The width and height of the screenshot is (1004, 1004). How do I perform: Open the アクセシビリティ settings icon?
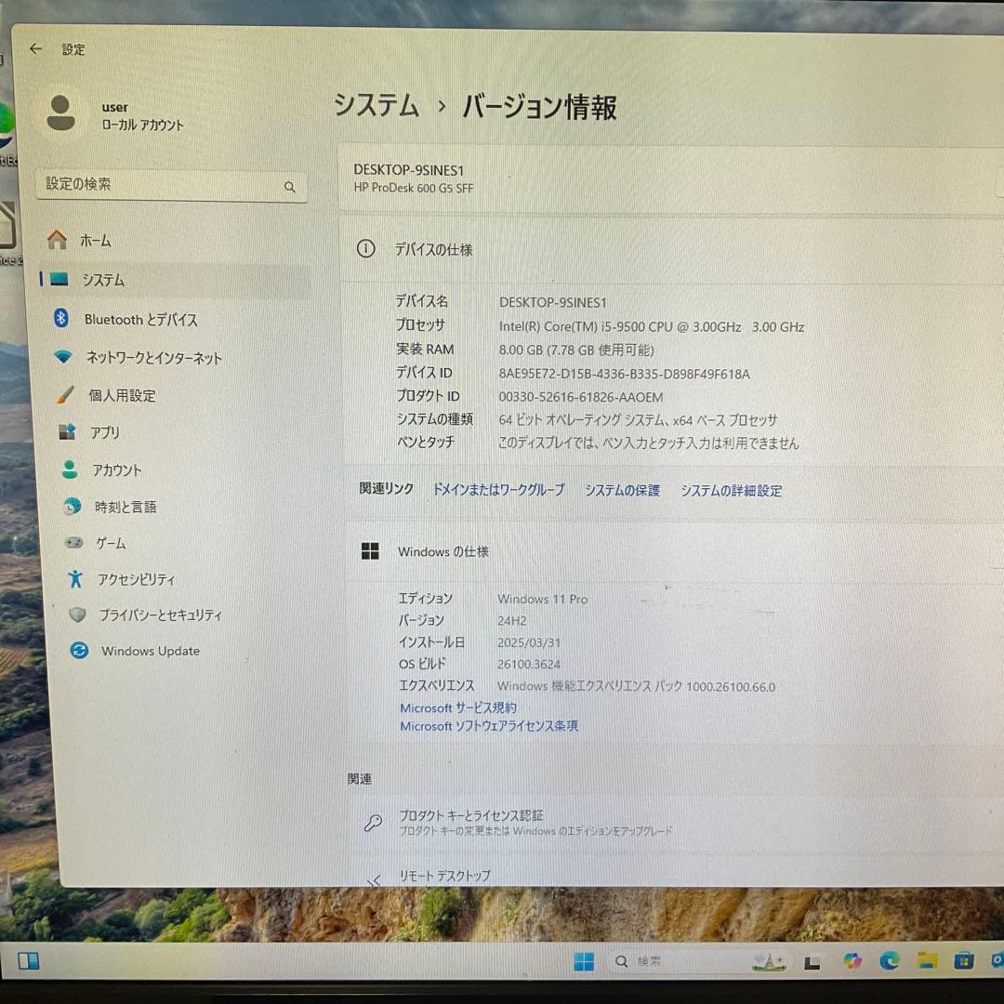click(x=71, y=579)
